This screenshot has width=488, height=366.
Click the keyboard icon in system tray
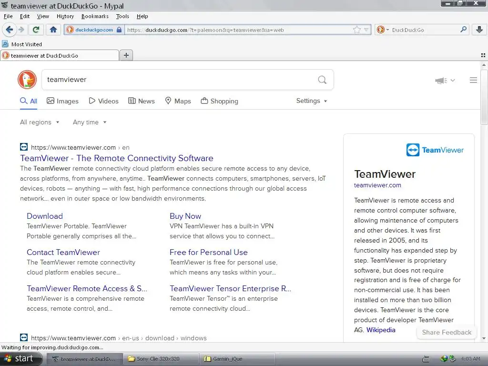426,359
